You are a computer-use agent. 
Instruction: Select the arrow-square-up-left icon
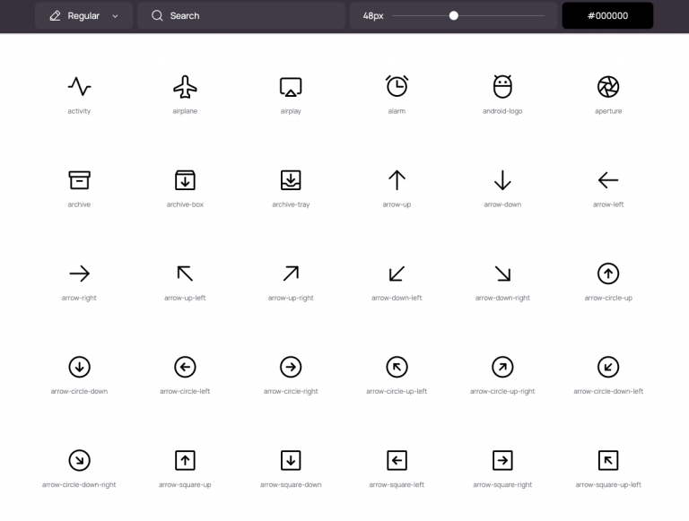point(608,460)
